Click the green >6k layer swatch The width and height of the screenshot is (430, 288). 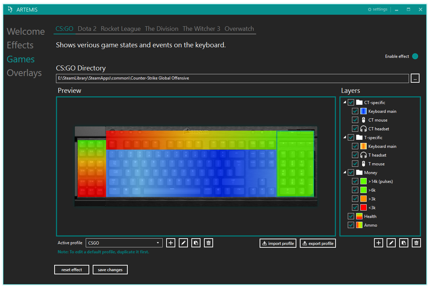coord(364,190)
